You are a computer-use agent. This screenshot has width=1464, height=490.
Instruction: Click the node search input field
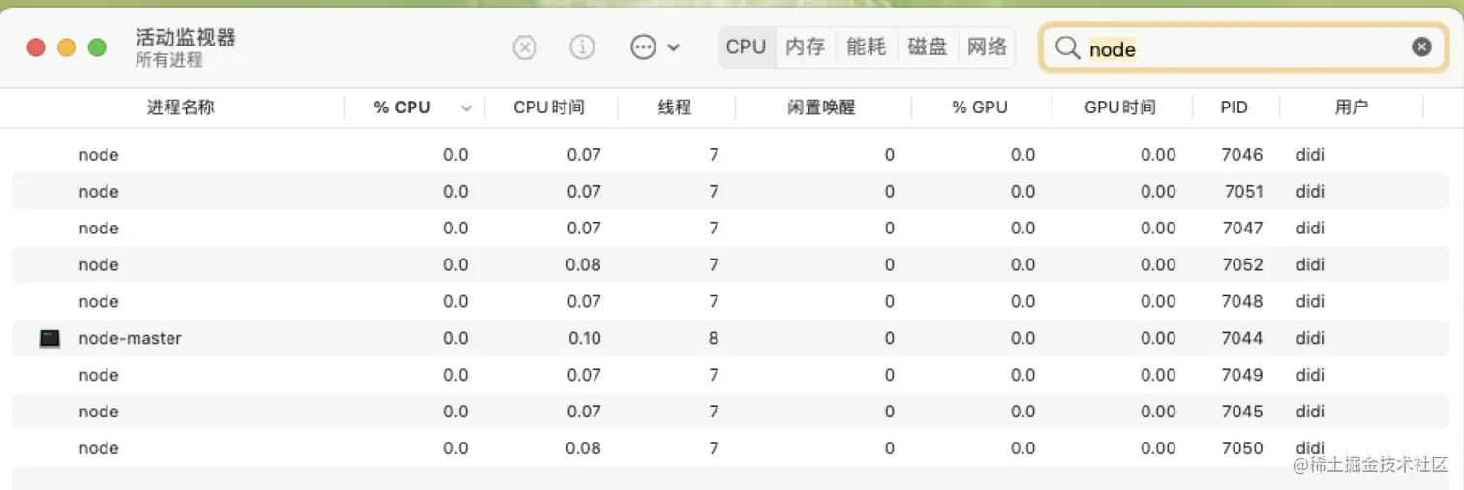[1239, 49]
